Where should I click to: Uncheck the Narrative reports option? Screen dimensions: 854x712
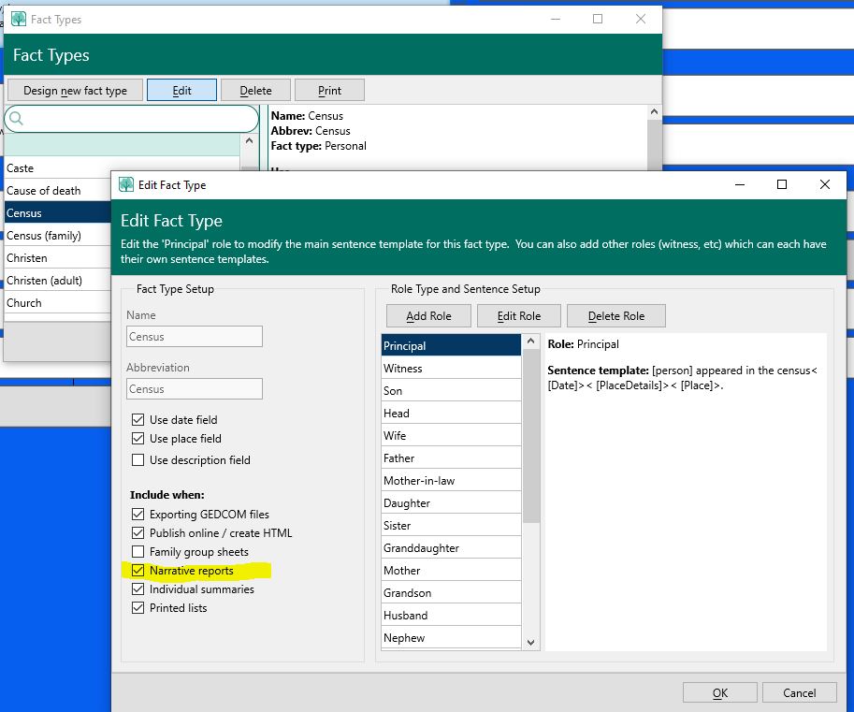click(x=138, y=571)
